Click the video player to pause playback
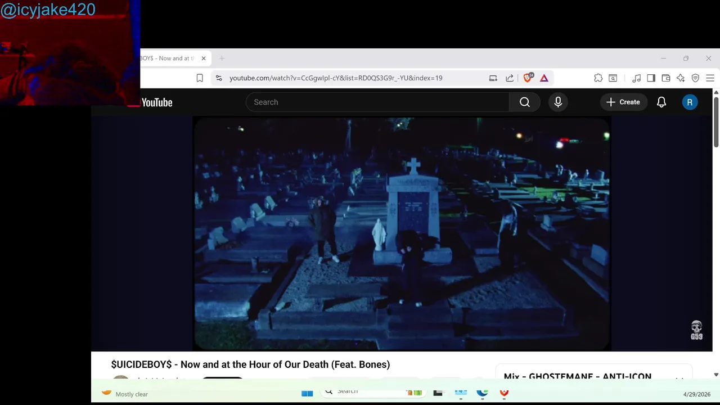Viewport: 720px width, 405px height. pos(402,233)
